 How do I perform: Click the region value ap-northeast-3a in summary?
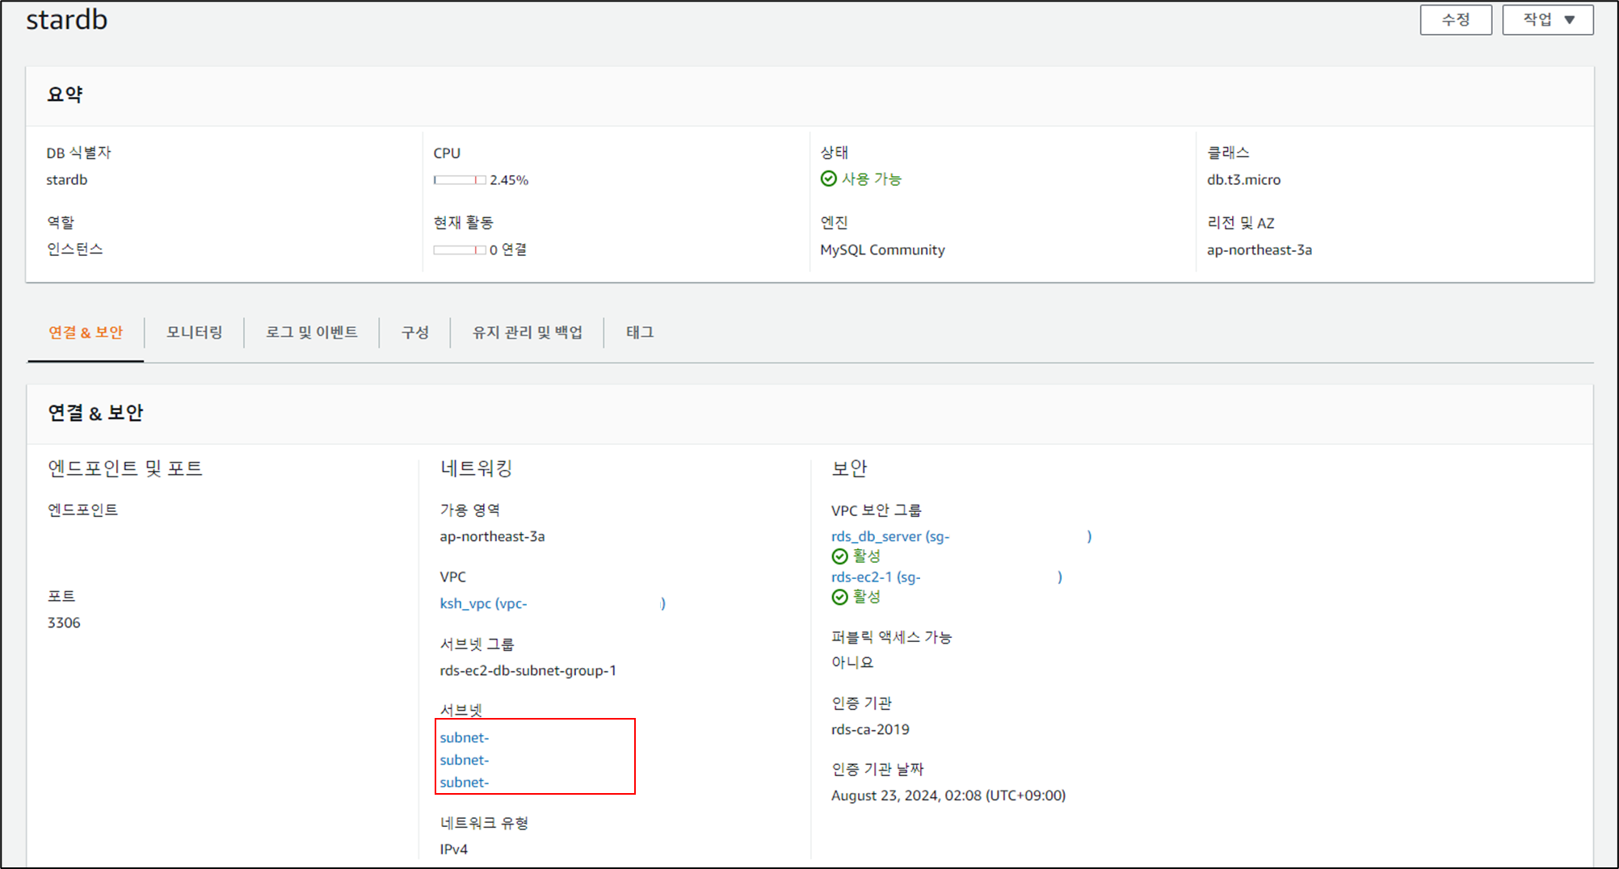click(1259, 250)
